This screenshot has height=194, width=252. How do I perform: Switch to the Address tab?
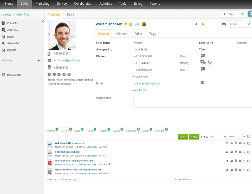click(x=122, y=34)
